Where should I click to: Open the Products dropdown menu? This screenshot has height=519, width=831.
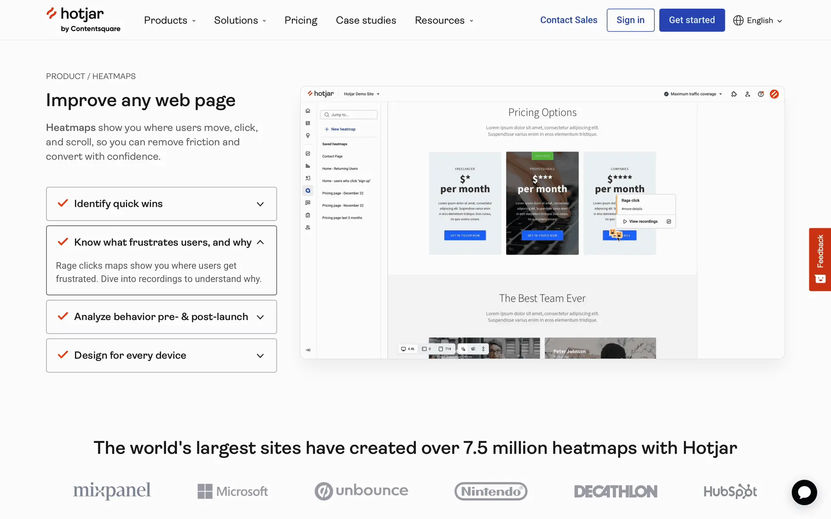(x=170, y=20)
